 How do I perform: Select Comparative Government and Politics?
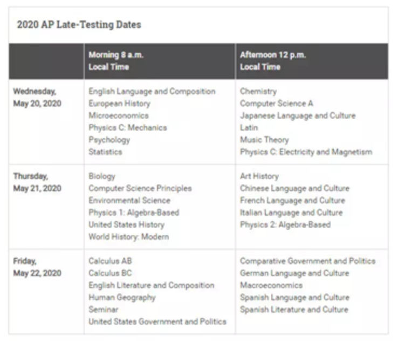tap(307, 261)
